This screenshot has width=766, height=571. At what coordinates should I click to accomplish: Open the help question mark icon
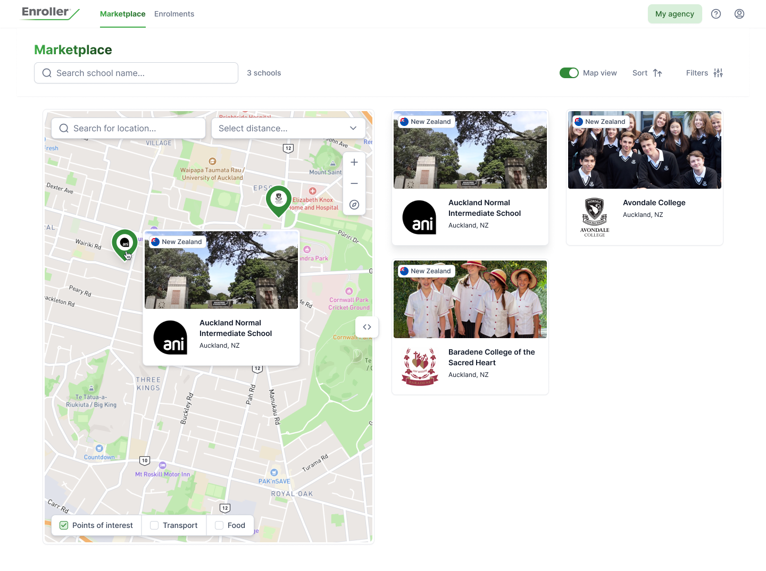(x=716, y=14)
